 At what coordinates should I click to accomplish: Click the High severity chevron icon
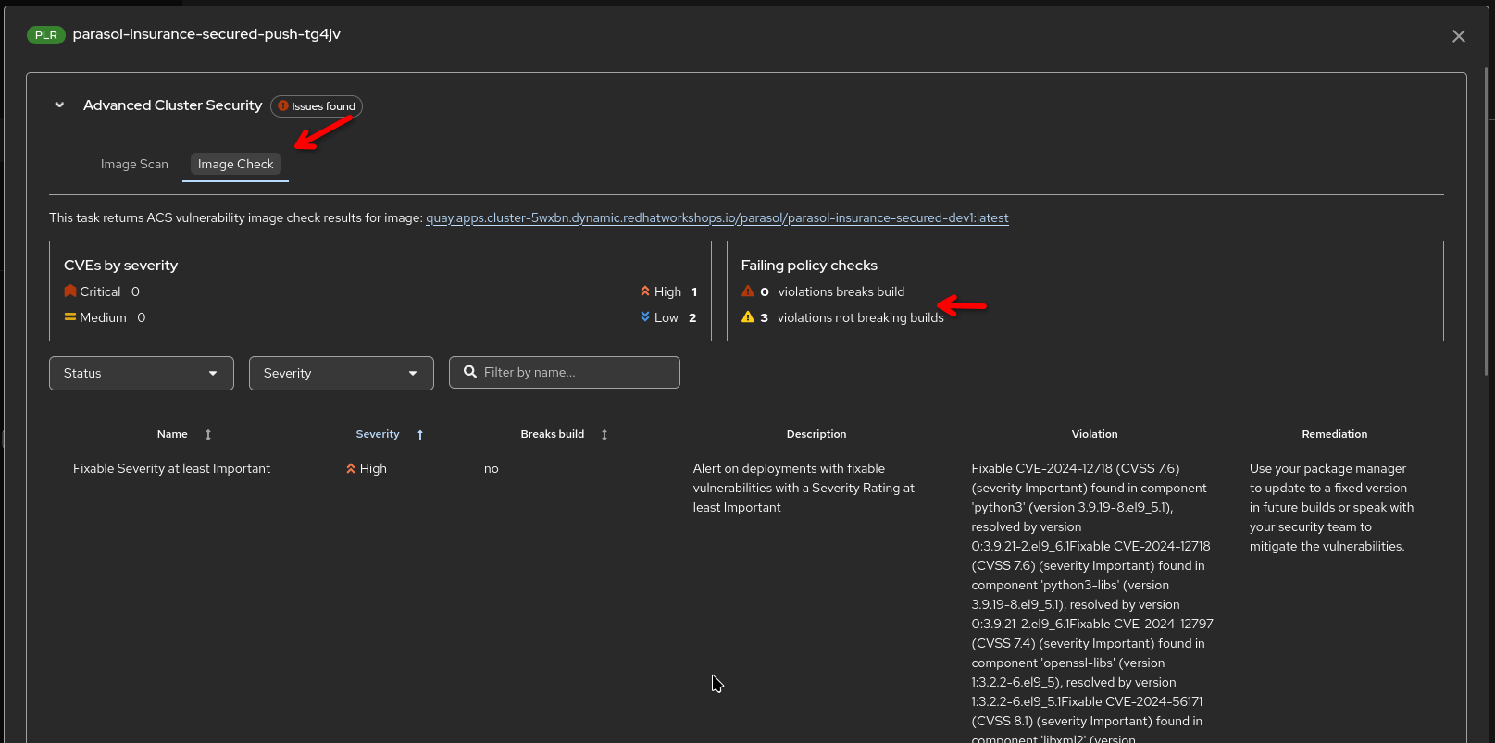click(645, 291)
